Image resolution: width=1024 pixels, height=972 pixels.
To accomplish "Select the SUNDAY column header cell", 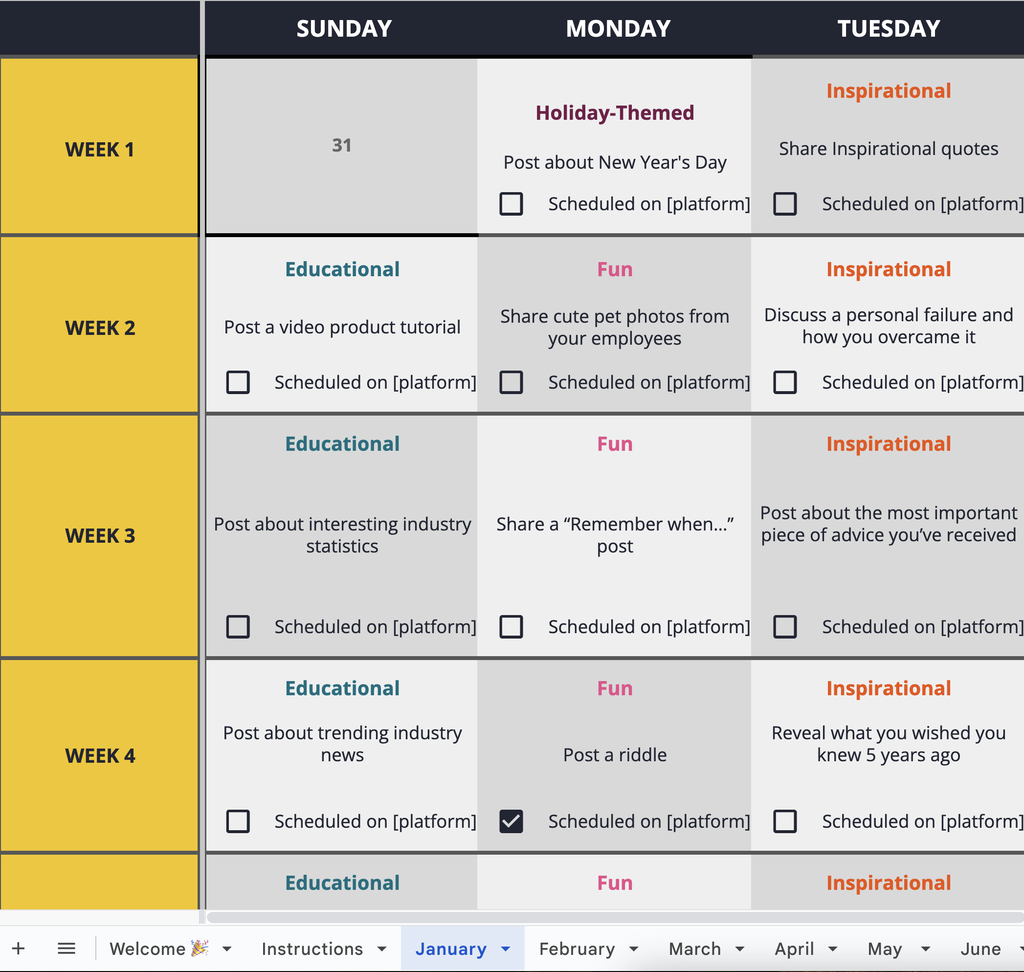I will point(343,28).
